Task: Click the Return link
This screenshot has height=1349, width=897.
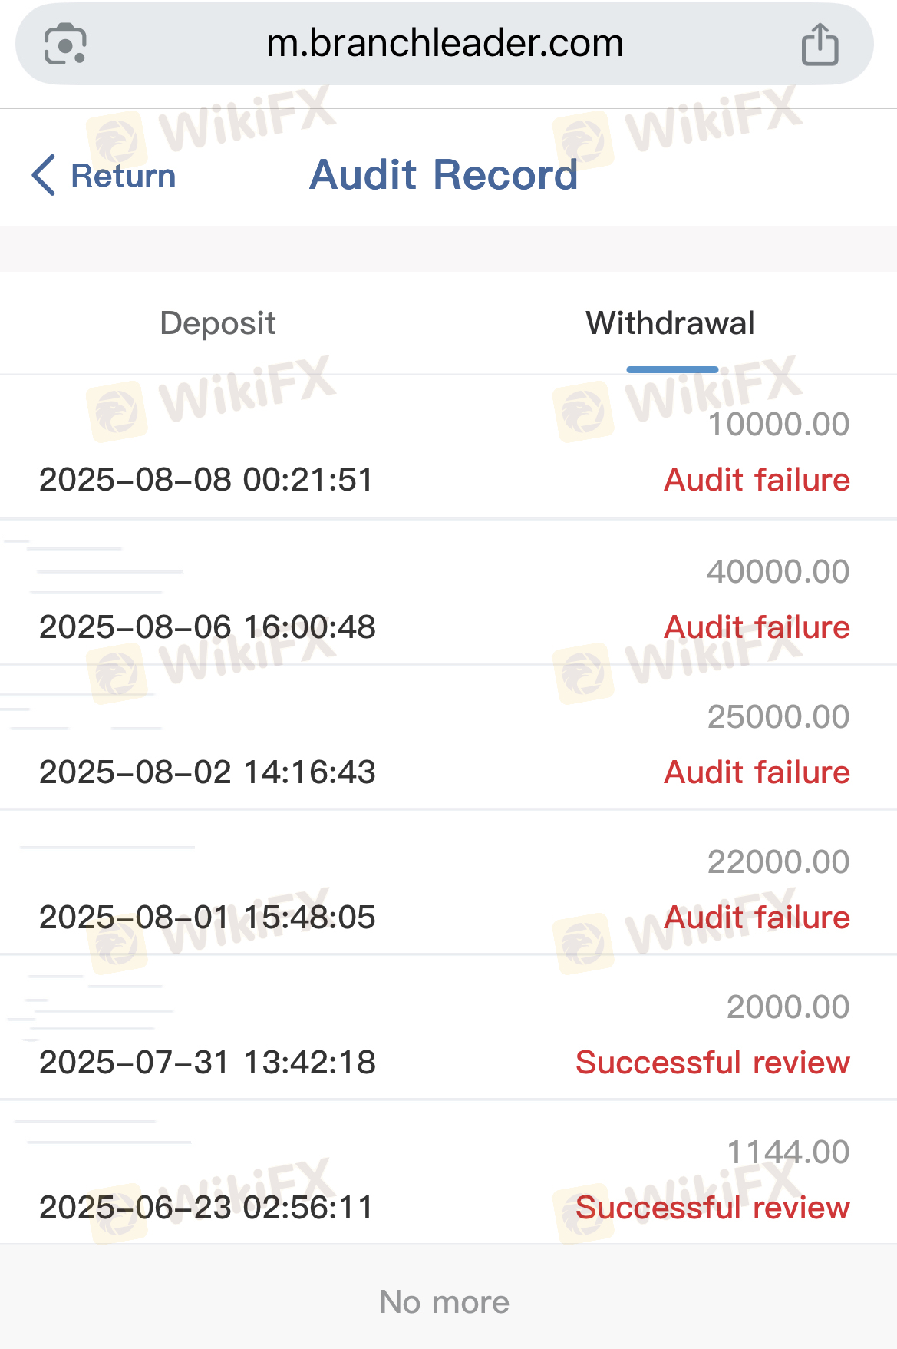Action: pos(123,176)
